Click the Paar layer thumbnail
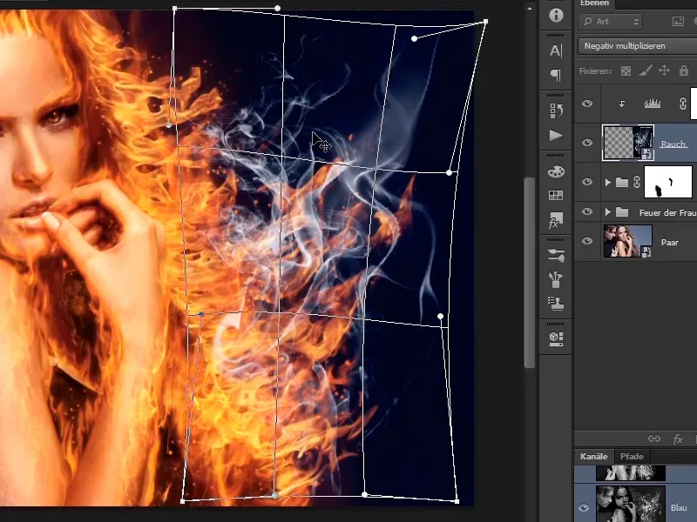The image size is (697, 522). point(627,241)
